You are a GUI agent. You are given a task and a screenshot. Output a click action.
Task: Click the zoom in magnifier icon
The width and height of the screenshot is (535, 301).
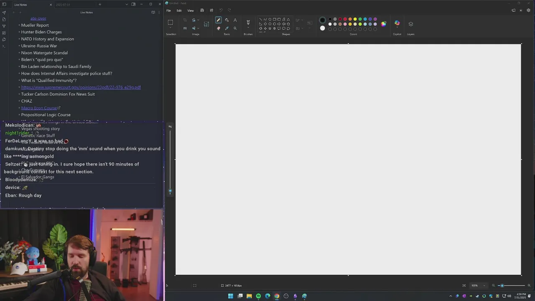528,286
